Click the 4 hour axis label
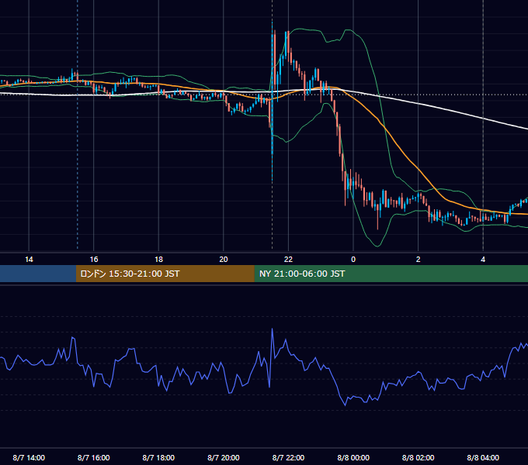This screenshot has width=528, height=465. point(483,260)
